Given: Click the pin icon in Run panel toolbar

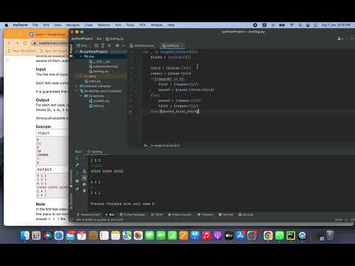Looking at the screenshot, I should pyautogui.click(x=78, y=189).
